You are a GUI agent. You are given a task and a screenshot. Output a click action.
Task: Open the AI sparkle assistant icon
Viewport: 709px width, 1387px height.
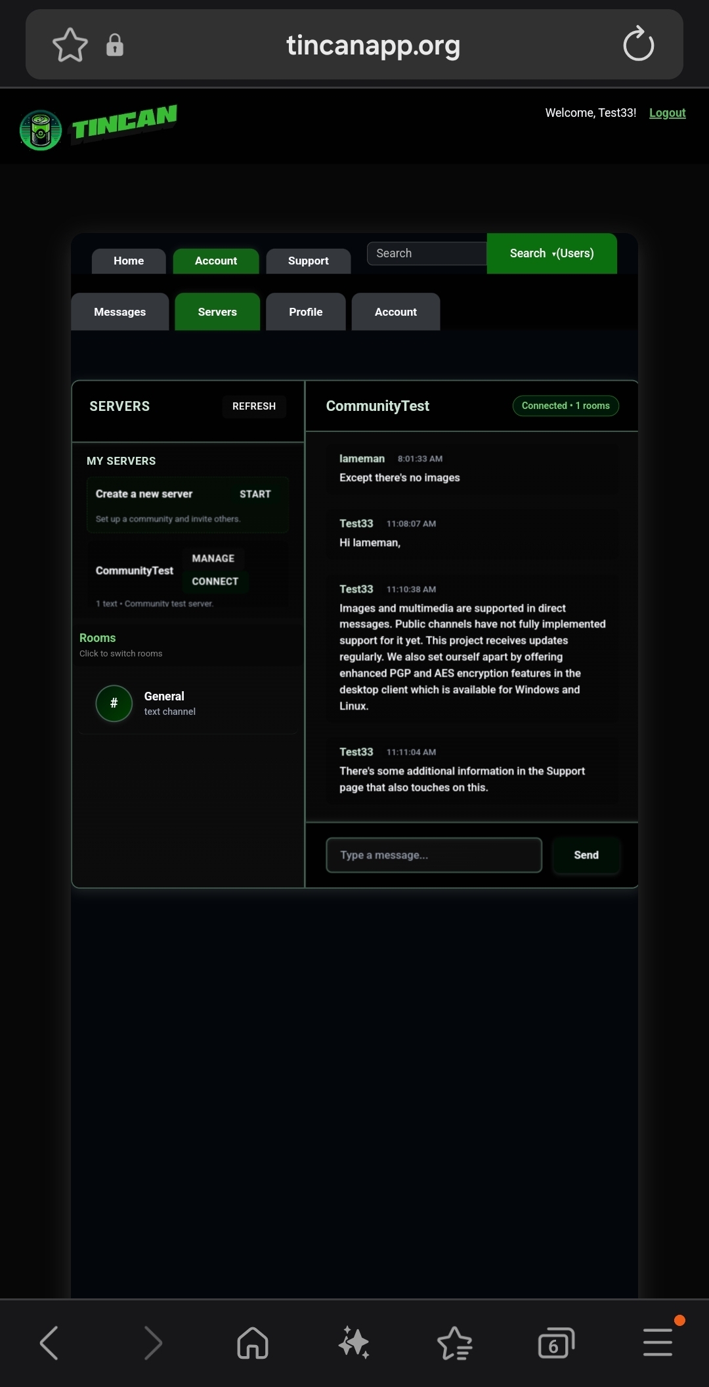pos(354,1342)
